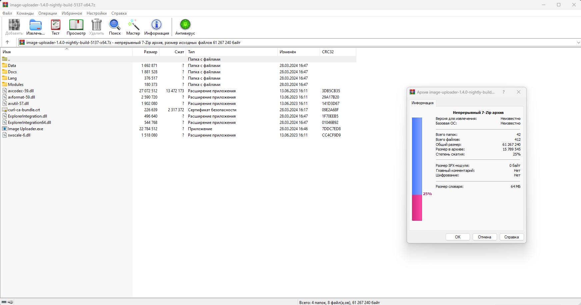Click the blue portion of ratio bar

click(x=417, y=156)
